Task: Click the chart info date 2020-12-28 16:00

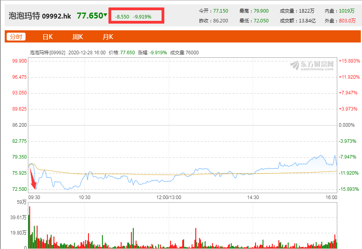Action: click(x=87, y=53)
